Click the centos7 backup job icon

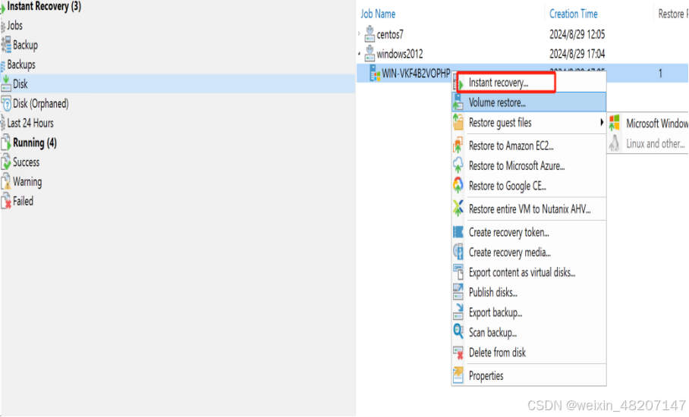coord(370,33)
